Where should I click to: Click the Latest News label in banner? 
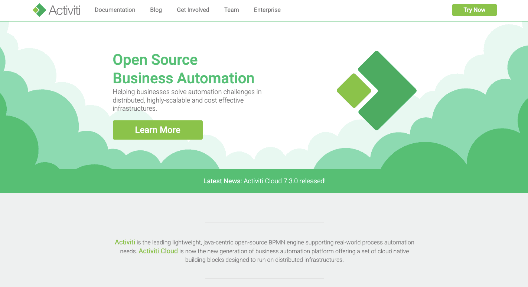(x=222, y=181)
